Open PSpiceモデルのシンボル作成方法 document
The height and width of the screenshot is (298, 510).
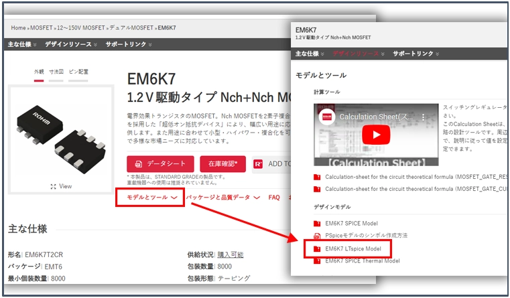(x=366, y=236)
